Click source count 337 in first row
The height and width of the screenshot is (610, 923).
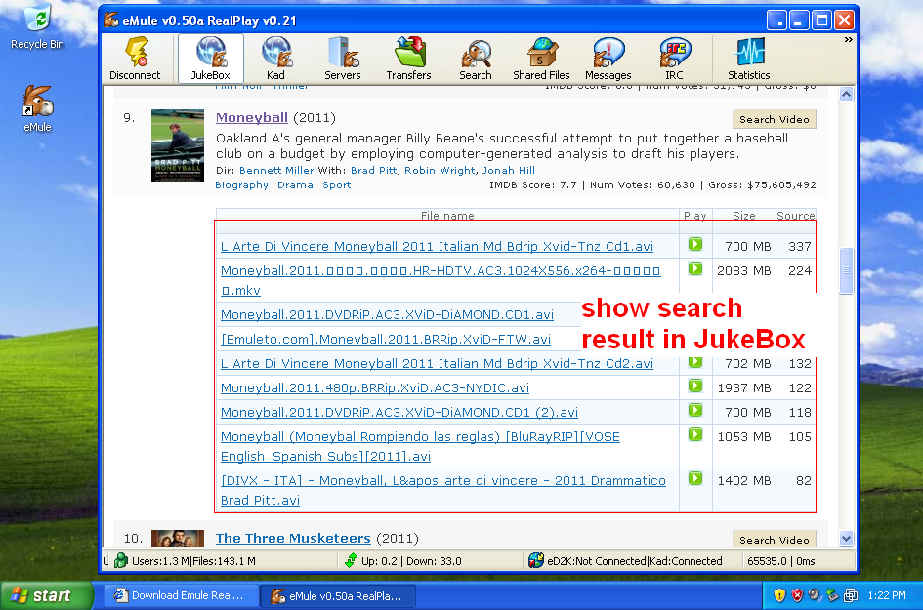799,247
